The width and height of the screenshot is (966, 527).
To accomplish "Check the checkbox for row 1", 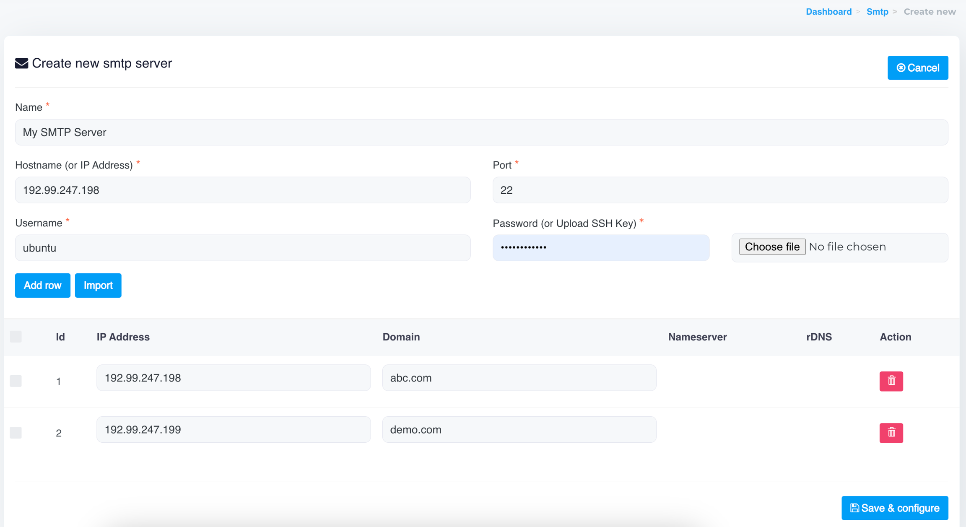I will coord(16,381).
